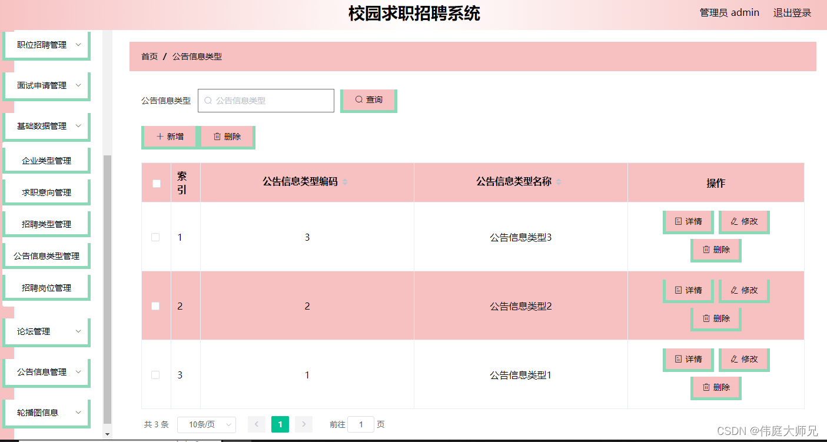The width and height of the screenshot is (827, 442).
Task: Click the document icon on 详情 for 公告信息类型3
Action: (678, 221)
